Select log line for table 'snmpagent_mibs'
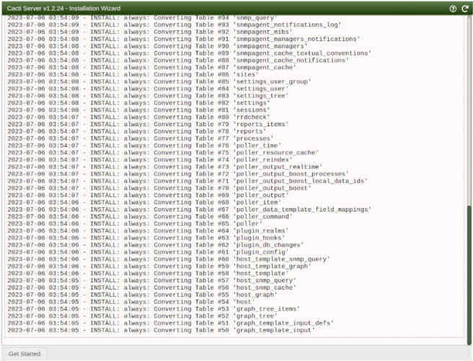 point(150,32)
